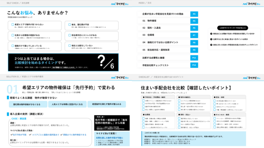The height and width of the screenshot is (148, 264).
Task: Click the 人気エリアは早期に空室がなくなる pill
Action: point(67,104)
